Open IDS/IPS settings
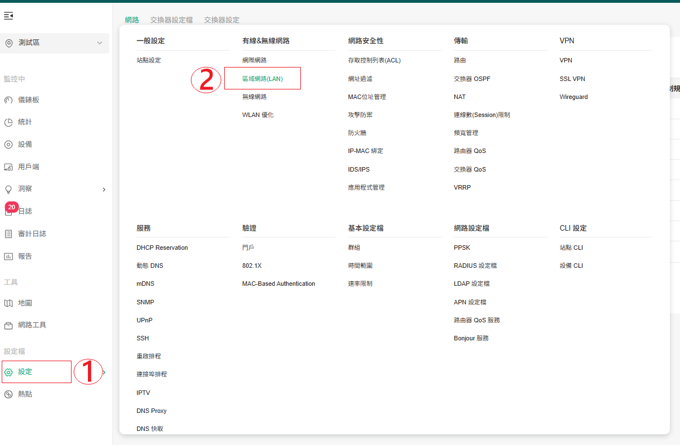The width and height of the screenshot is (680, 445). [x=359, y=169]
